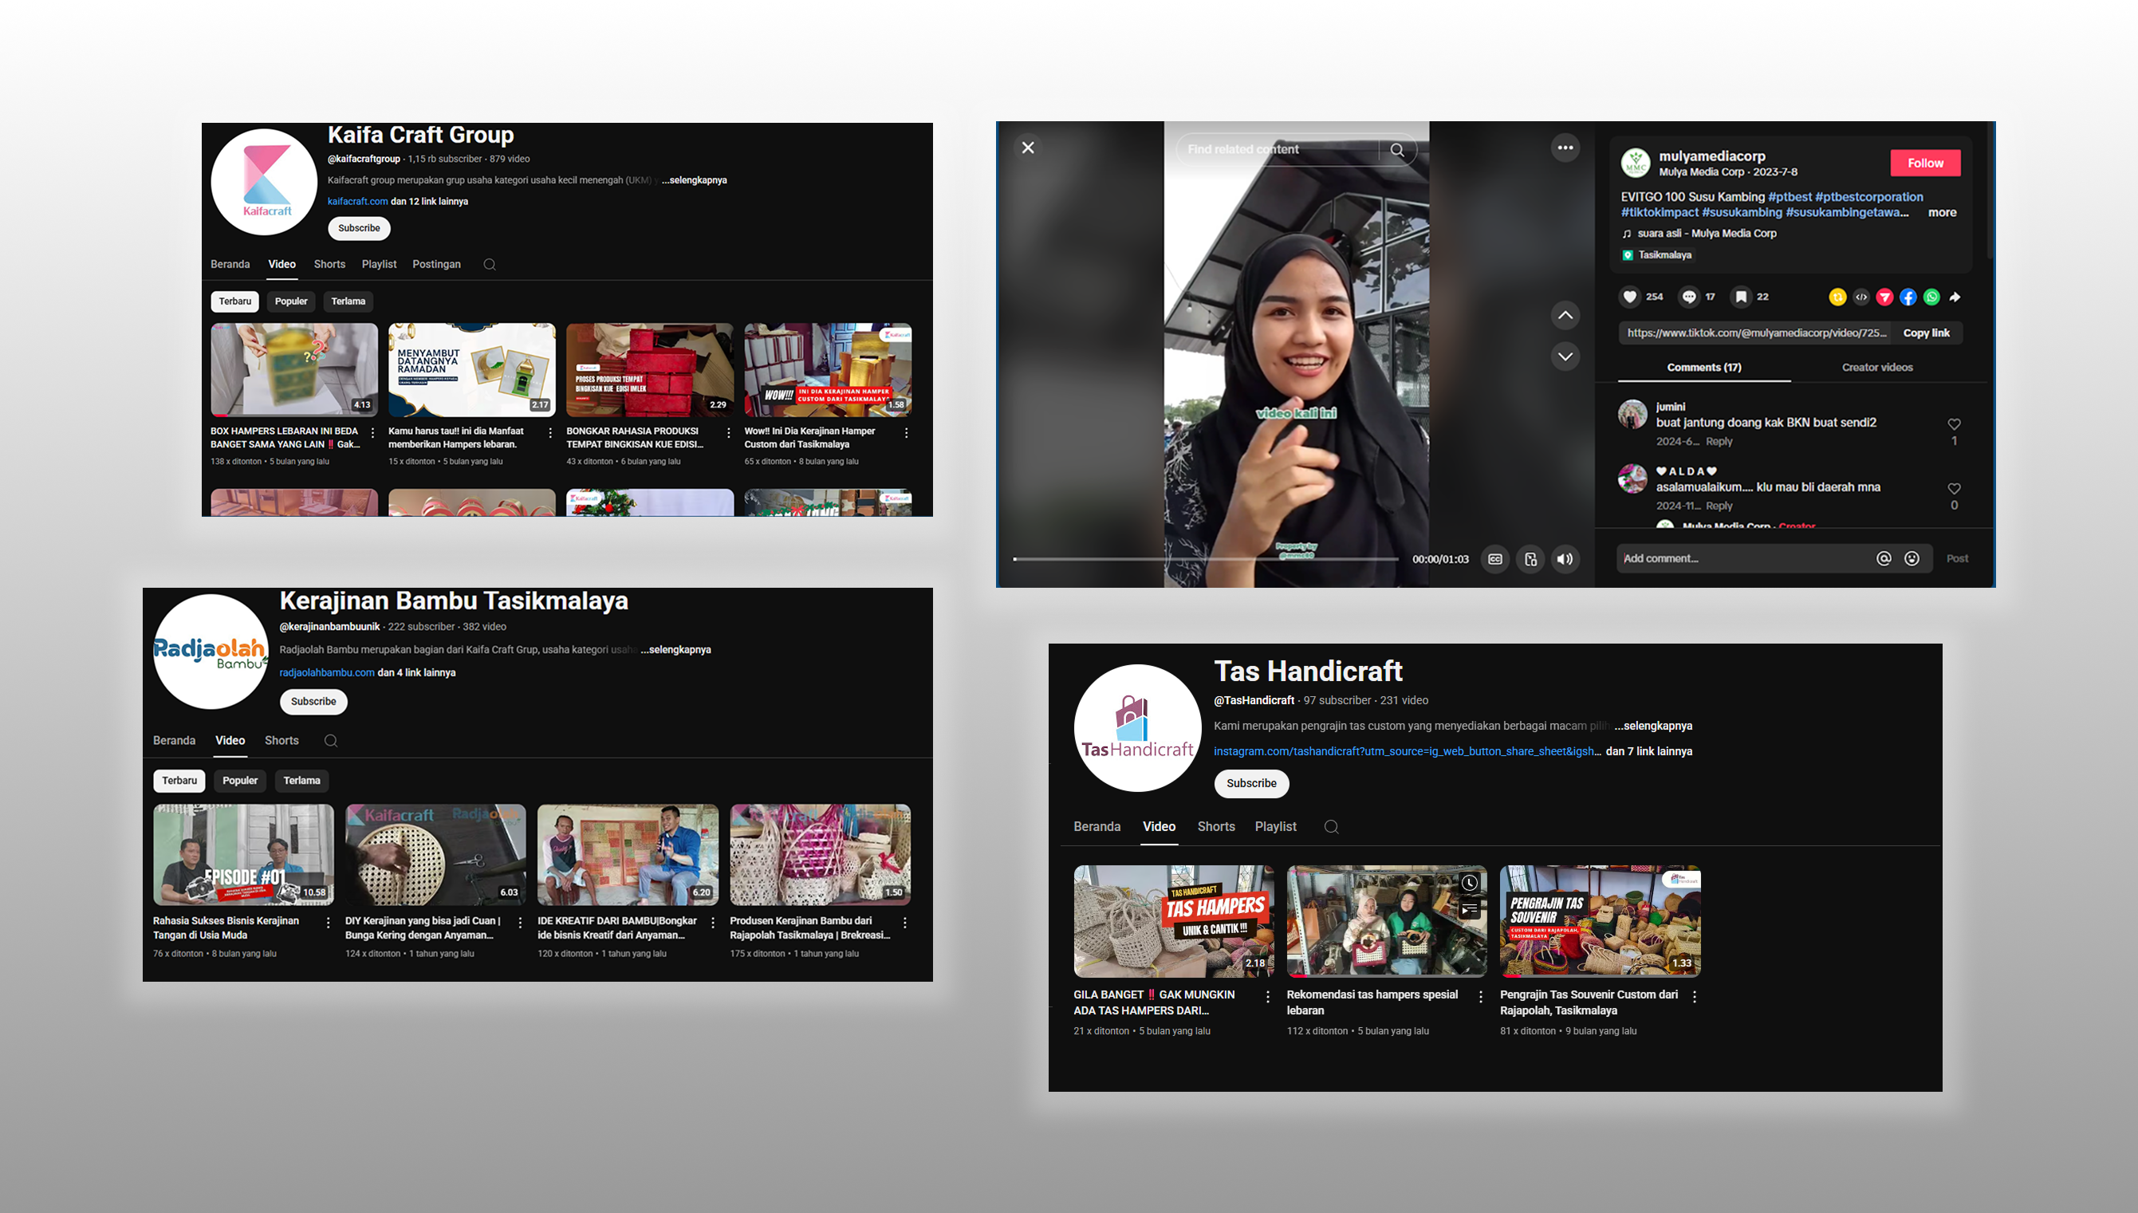The width and height of the screenshot is (2138, 1213).
Task: Like jumini's comment with heart
Action: pos(1954,424)
